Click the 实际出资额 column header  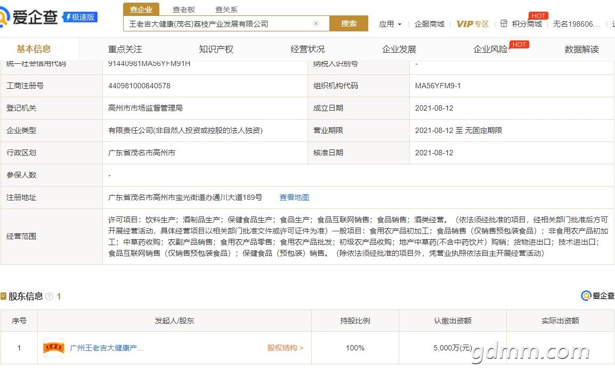(x=560, y=321)
